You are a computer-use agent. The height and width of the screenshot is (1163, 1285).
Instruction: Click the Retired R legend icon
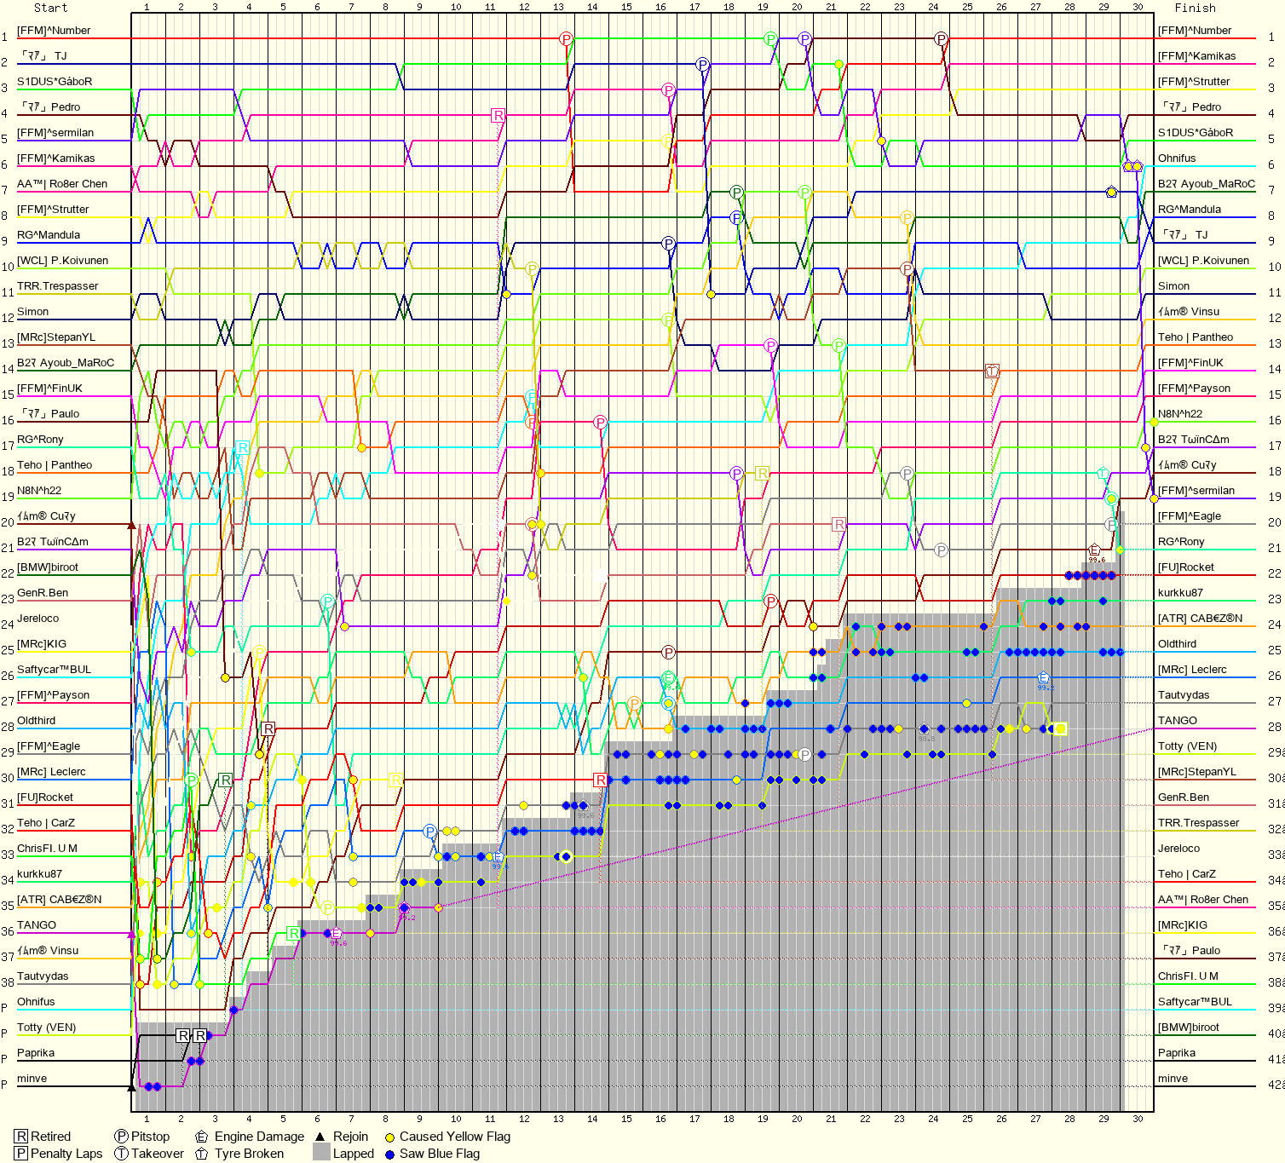pos(21,1137)
